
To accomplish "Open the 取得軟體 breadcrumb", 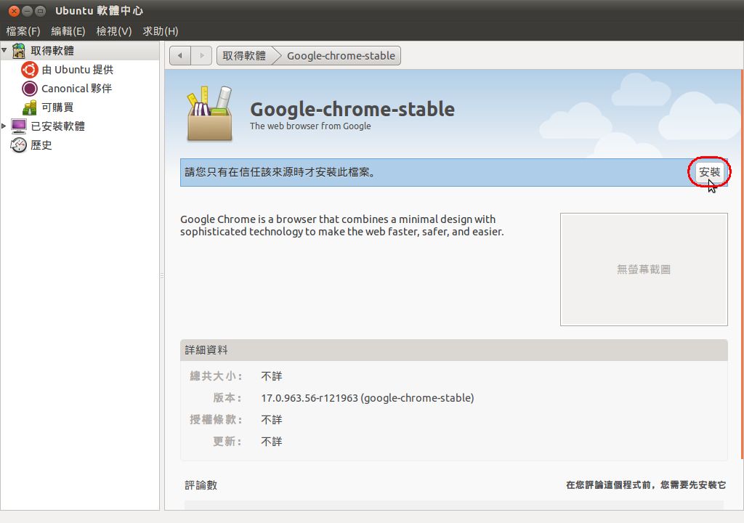I will tap(244, 55).
